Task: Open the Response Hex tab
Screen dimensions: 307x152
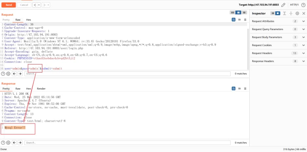Action: click(x=29, y=89)
